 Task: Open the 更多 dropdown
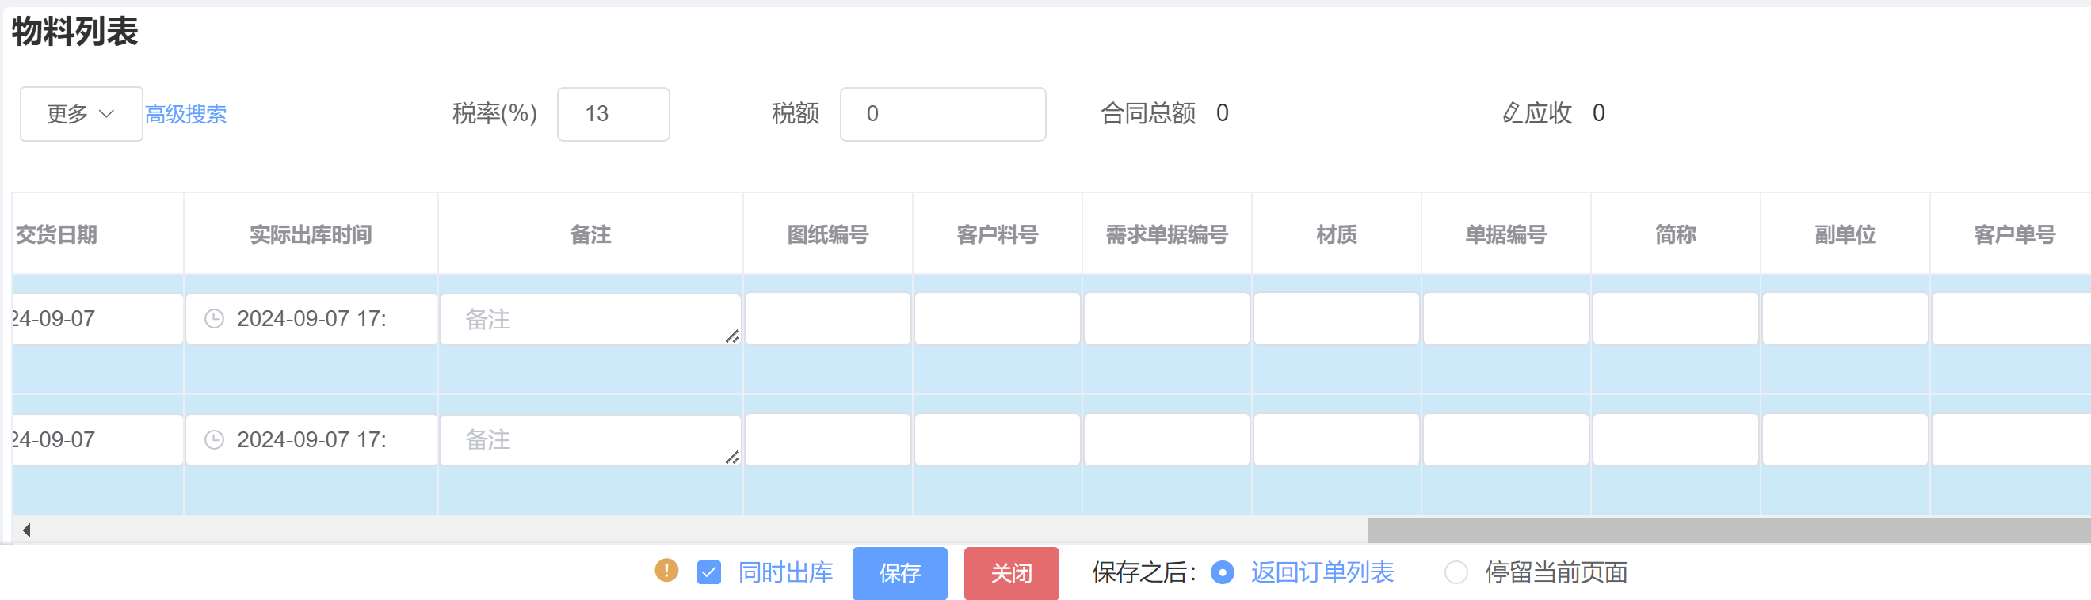coord(81,113)
